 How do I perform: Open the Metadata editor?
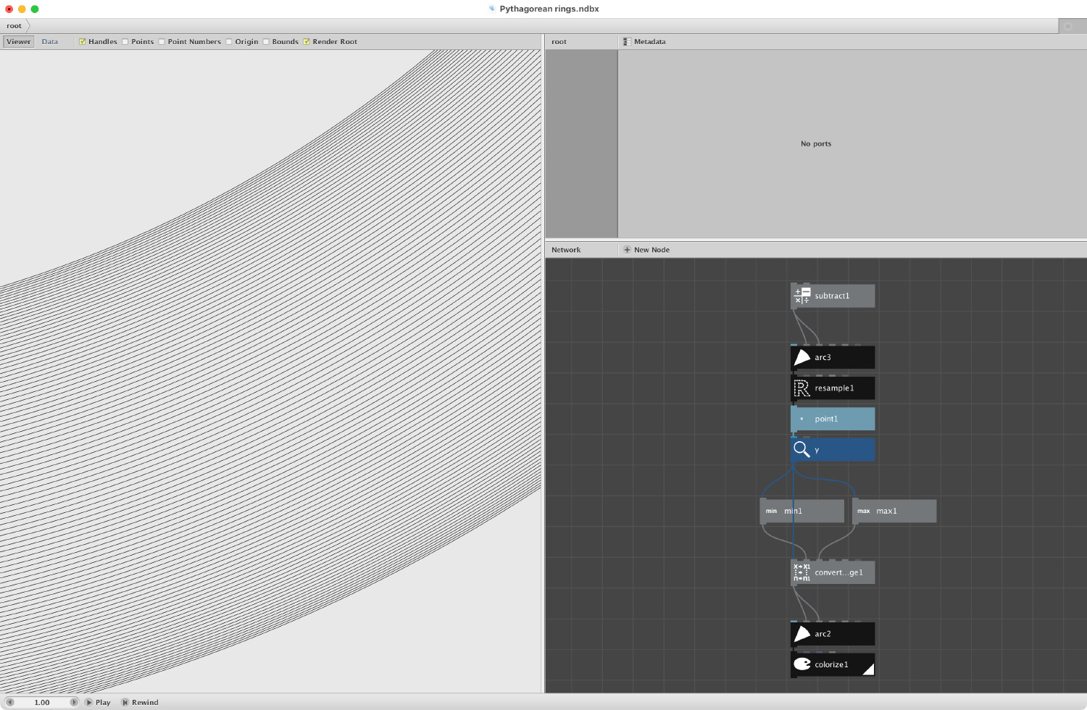click(x=644, y=42)
